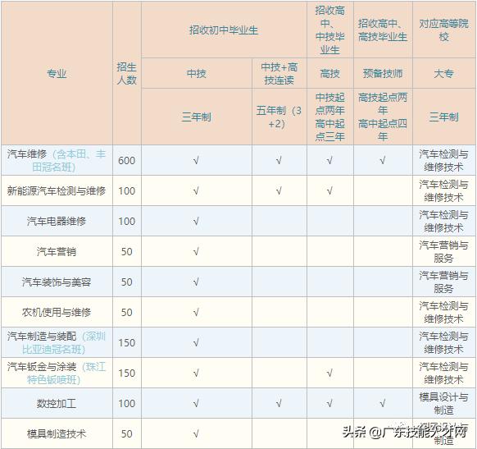477x449 pixels.
Task: Select the 汽车装饰与美容 major cell
Action: [57, 282]
